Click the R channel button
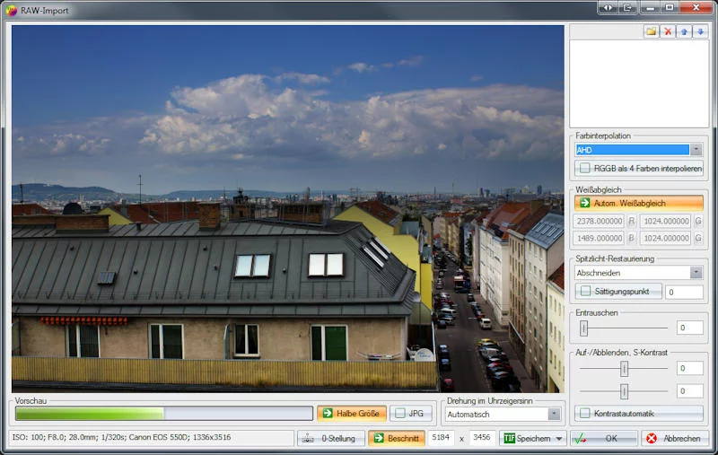This screenshot has height=455, width=718. tap(632, 221)
